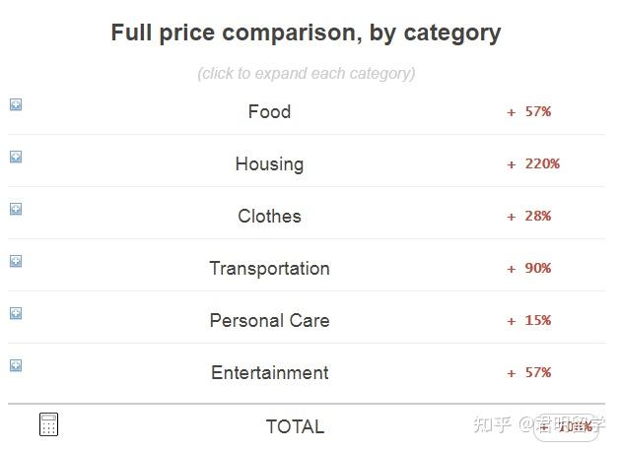The width and height of the screenshot is (622, 450).
Task: Click the calculator icon beside TOTAL
Action: pyautogui.click(x=48, y=424)
